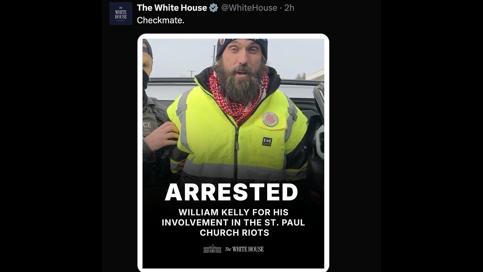Click the "Checkmate." tweet text
This screenshot has width=483, height=272.
(x=160, y=20)
